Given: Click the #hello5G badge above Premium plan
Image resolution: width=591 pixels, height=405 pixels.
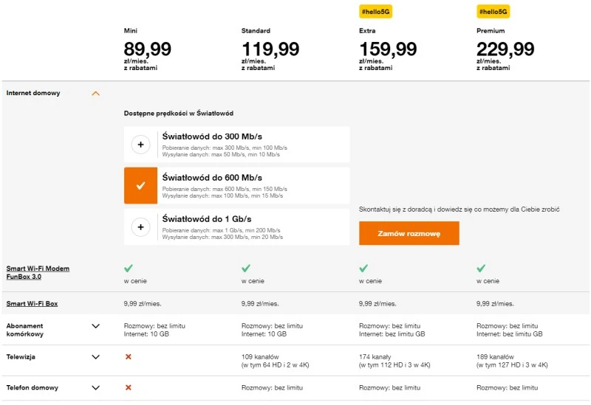Looking at the screenshot, I should point(493,12).
